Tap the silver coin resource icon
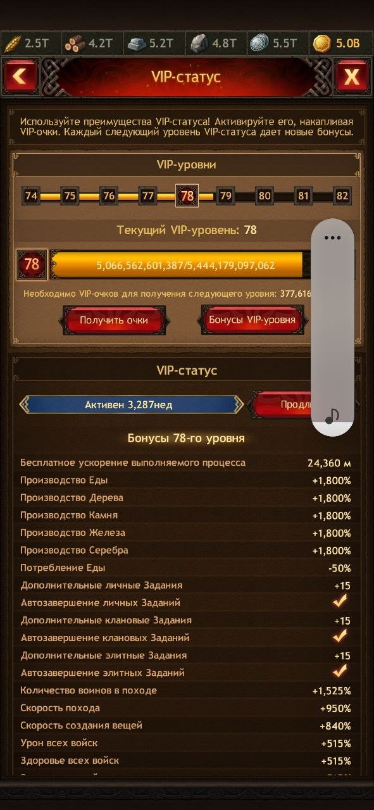 tap(259, 44)
